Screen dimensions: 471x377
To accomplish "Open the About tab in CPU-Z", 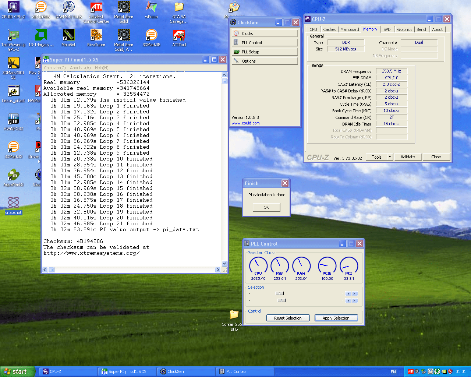I will tap(438, 29).
